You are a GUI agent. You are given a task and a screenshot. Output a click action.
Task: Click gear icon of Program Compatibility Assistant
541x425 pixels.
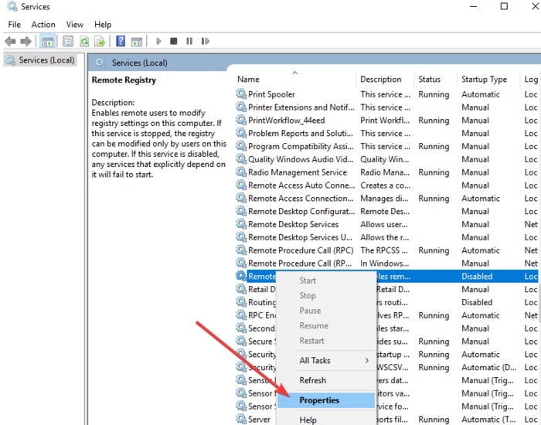(x=241, y=146)
